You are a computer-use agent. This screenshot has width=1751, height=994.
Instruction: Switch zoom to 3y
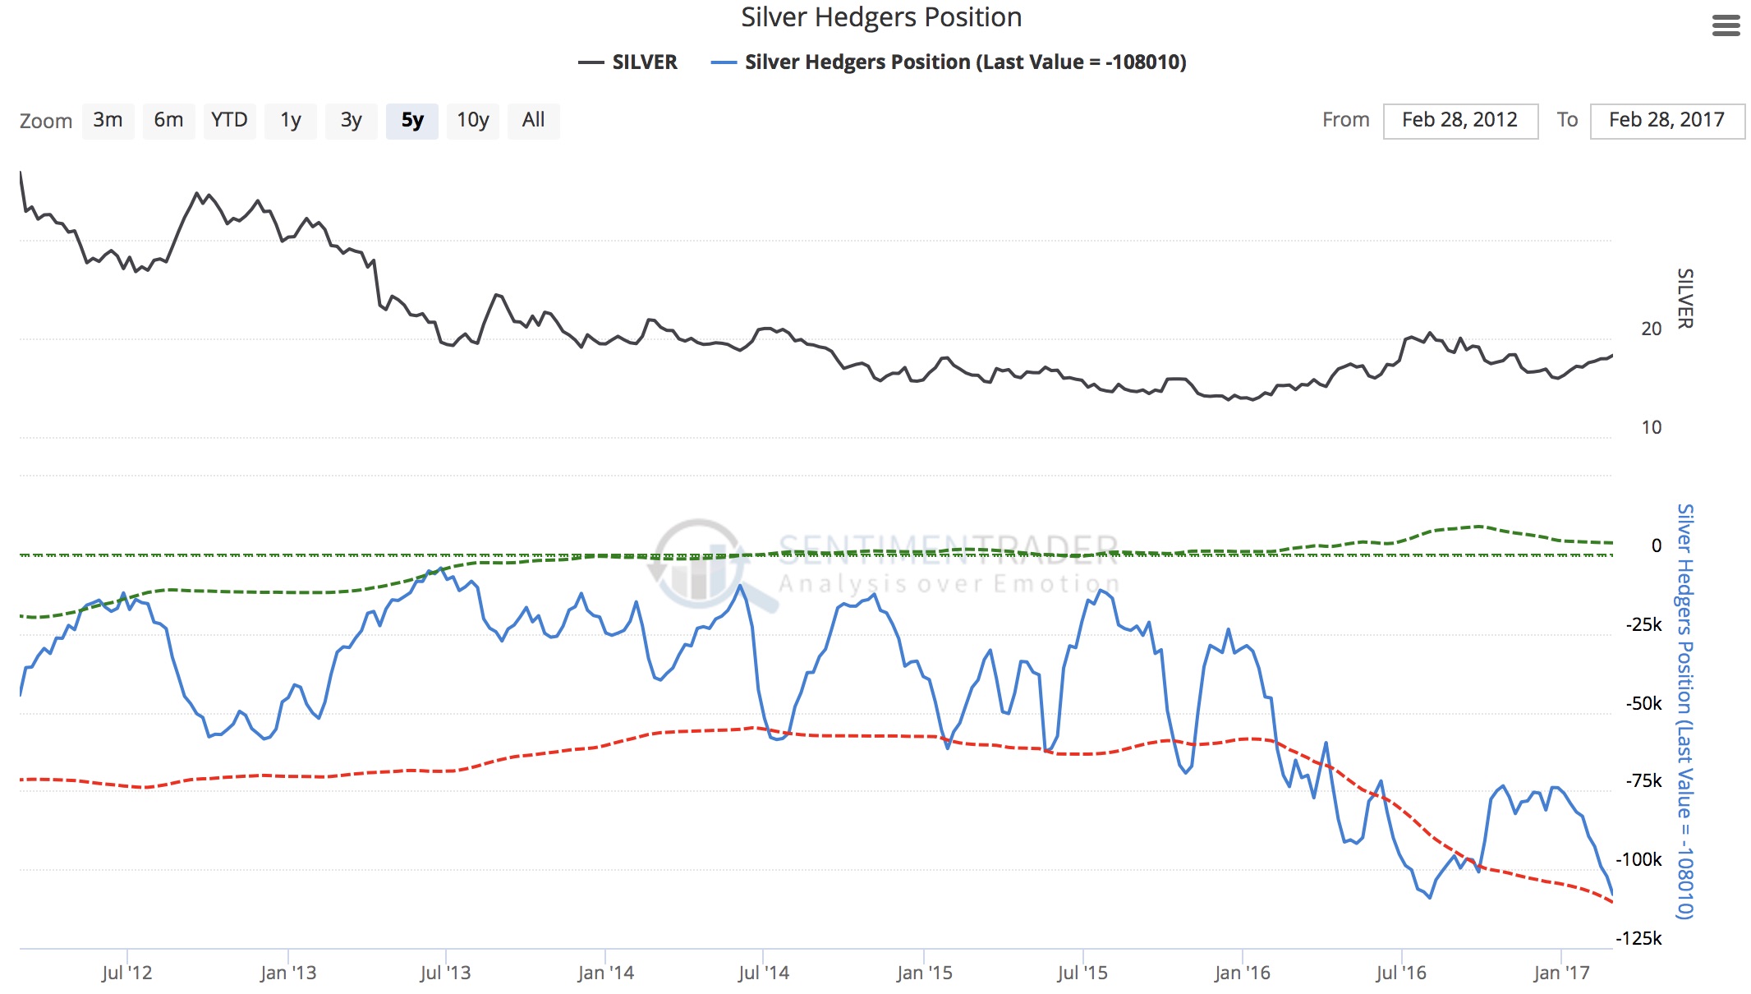[x=351, y=121]
